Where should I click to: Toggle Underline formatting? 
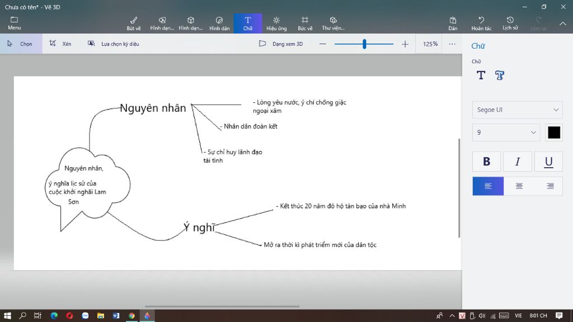click(x=548, y=162)
